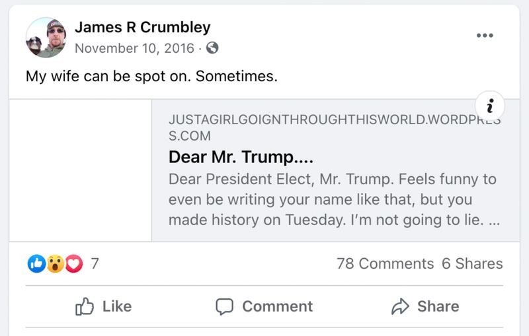Show the 6 Shares list
The image size is (529, 336).
click(472, 264)
